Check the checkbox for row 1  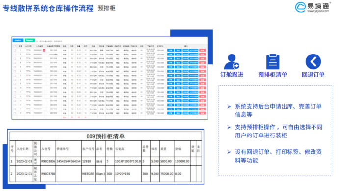[x=15, y=50]
